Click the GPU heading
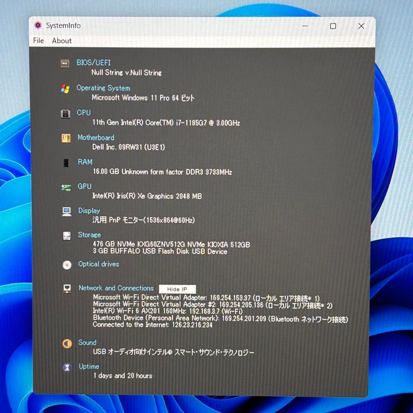This screenshot has height=413, width=413. [85, 186]
